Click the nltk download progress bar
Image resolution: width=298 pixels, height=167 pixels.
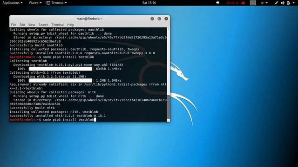click(61, 80)
